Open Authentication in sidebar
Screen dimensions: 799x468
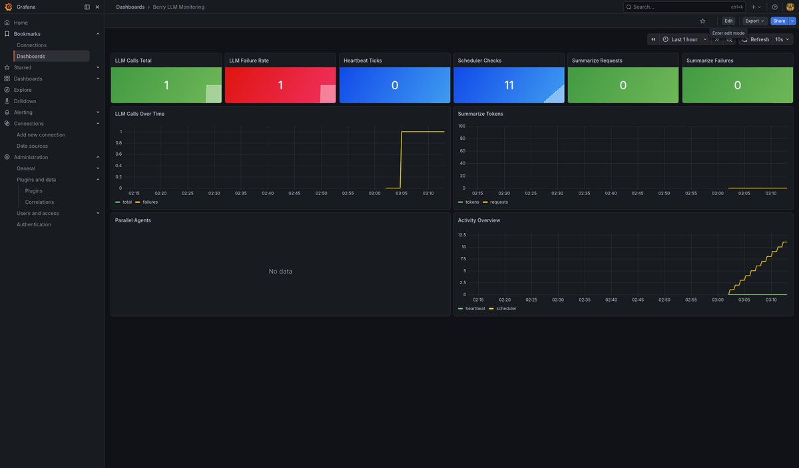click(33, 224)
